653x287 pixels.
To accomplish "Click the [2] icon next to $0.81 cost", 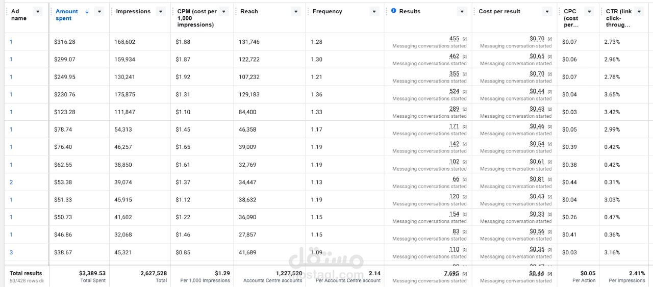I will point(549,179).
